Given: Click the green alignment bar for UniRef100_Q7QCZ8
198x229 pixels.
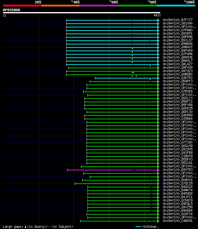Looking at the screenshot, I should pyautogui.click(x=116, y=184).
